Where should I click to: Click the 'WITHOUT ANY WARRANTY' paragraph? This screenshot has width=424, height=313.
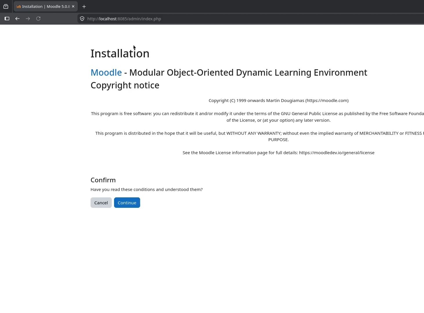pyautogui.click(x=259, y=137)
